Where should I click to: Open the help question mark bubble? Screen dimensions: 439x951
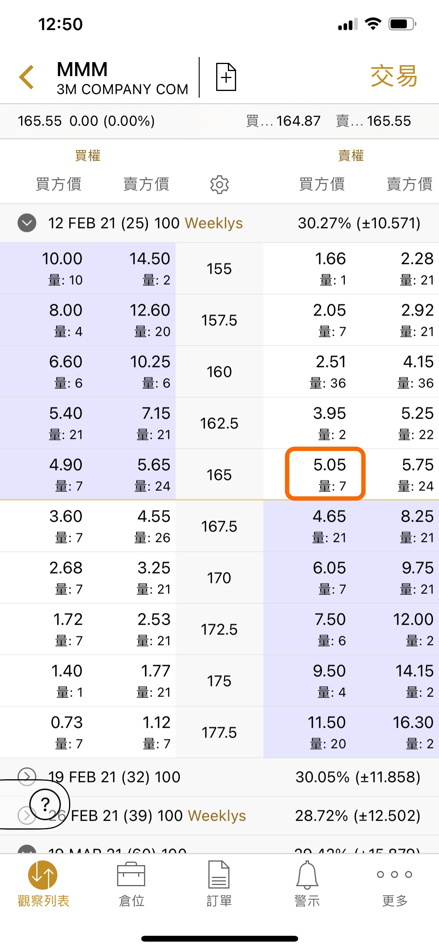(x=45, y=804)
